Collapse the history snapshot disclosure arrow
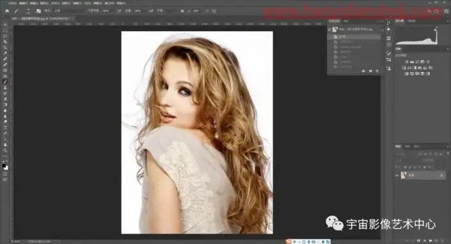This screenshot has height=244, width=451. pos(329,29)
